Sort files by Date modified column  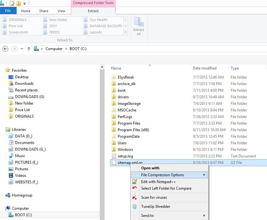205,68
